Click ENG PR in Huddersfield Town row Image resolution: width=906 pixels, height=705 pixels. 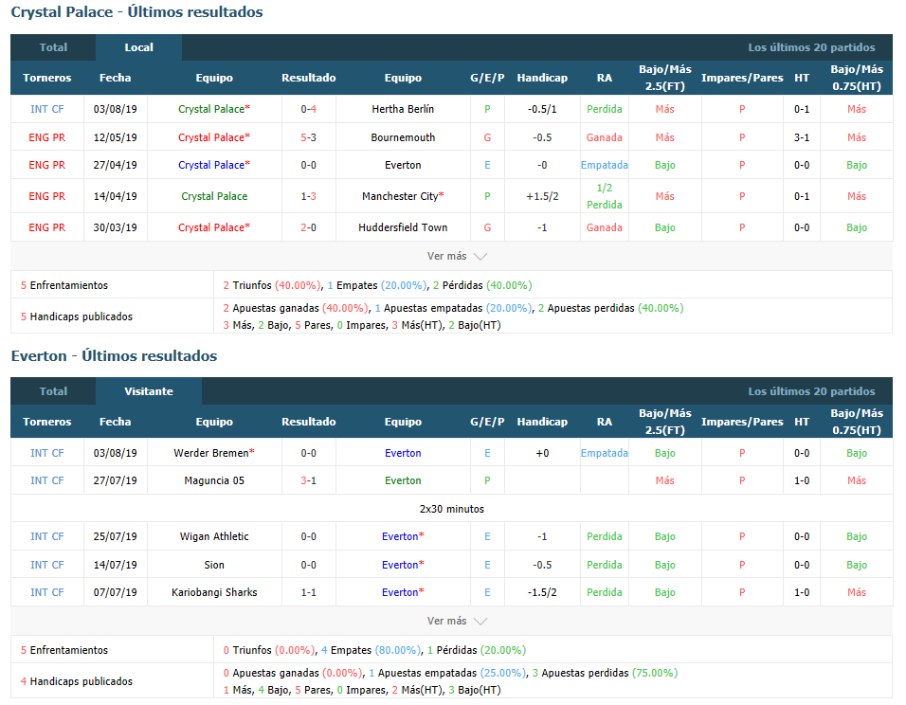[x=46, y=227]
